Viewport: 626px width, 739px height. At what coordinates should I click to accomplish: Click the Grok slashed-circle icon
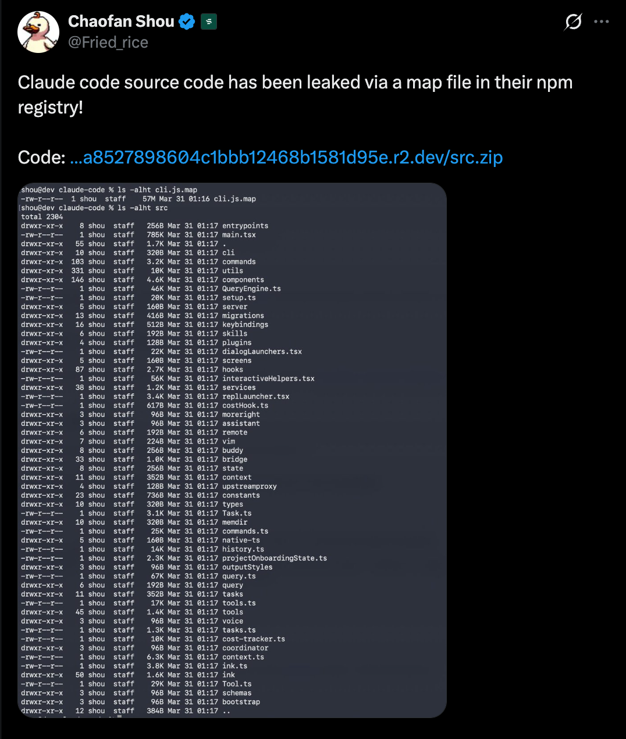pyautogui.click(x=573, y=22)
